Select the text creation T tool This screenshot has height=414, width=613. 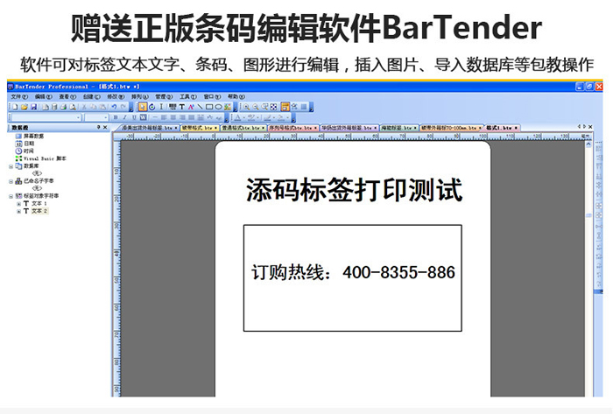click(x=182, y=107)
